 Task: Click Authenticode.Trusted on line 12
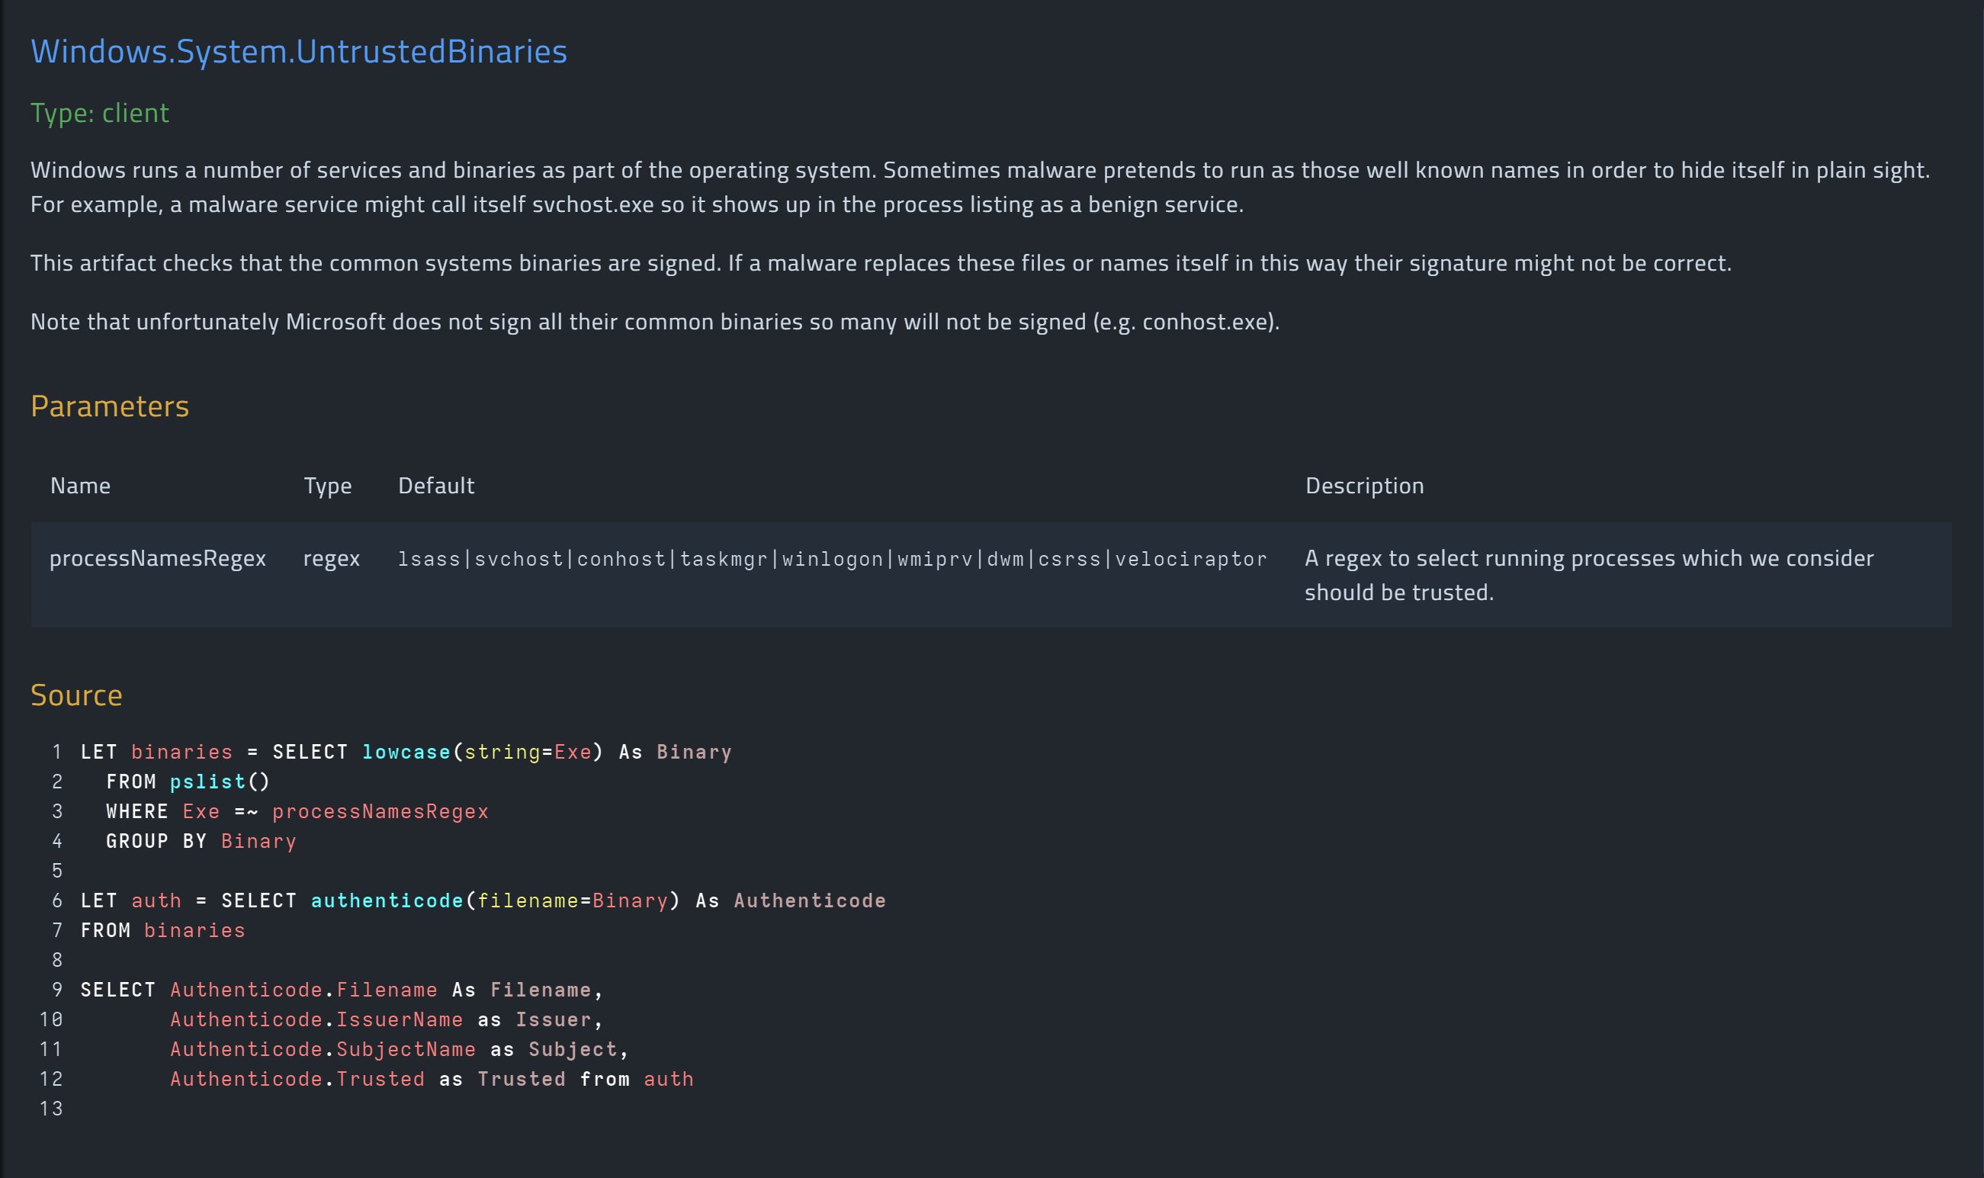pyautogui.click(x=297, y=1079)
